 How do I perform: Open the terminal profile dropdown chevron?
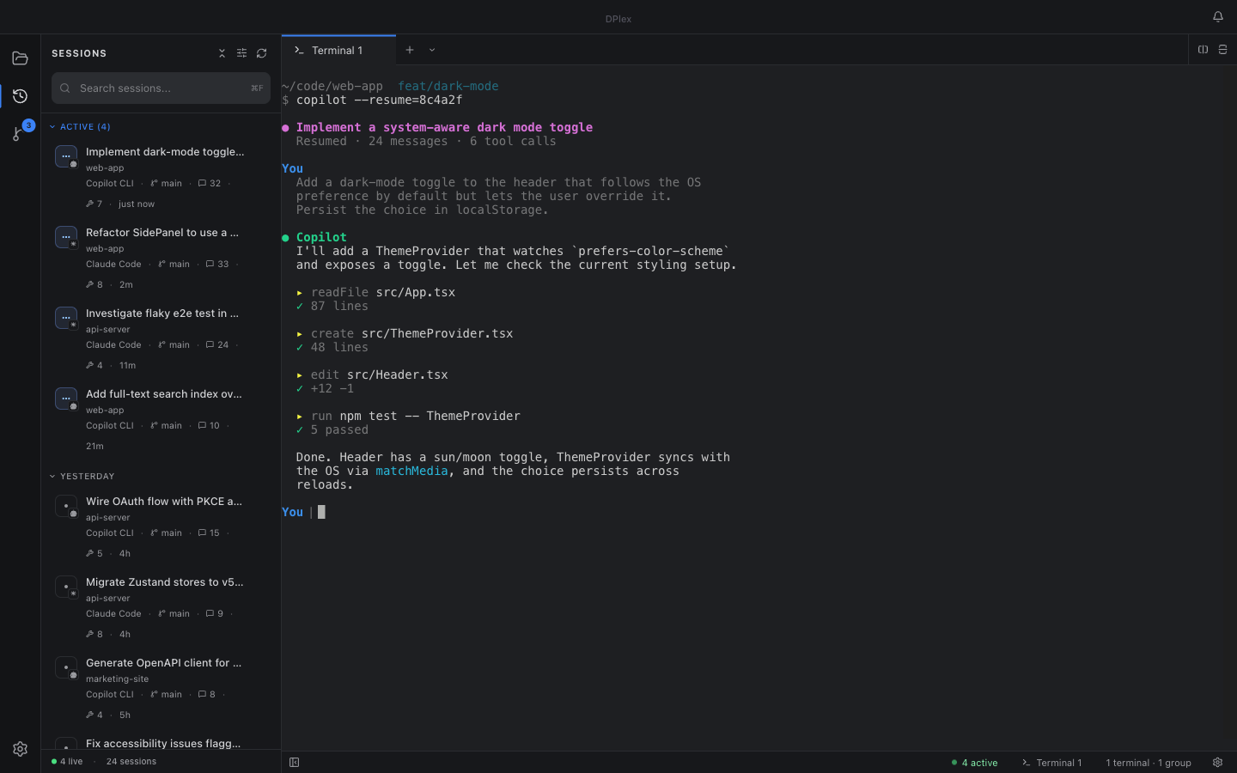[432, 50]
